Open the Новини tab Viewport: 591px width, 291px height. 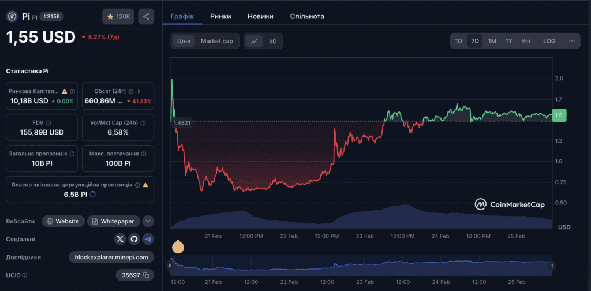coord(260,17)
